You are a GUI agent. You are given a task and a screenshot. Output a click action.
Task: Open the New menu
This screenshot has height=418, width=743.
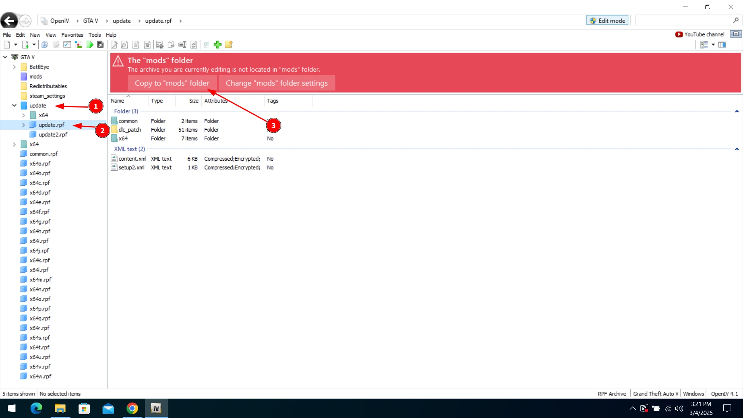click(x=35, y=35)
